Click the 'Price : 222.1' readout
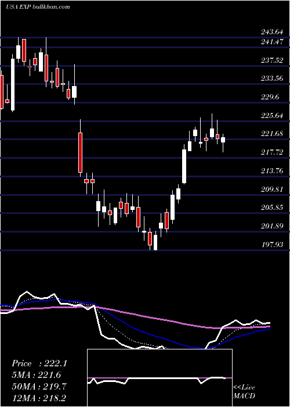 (x=39, y=363)
